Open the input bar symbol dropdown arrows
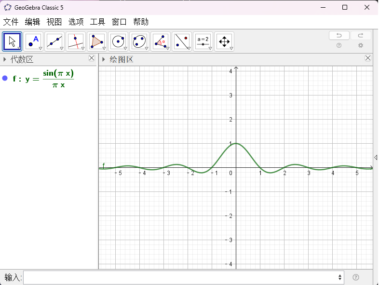379x285 pixels. (340, 277)
